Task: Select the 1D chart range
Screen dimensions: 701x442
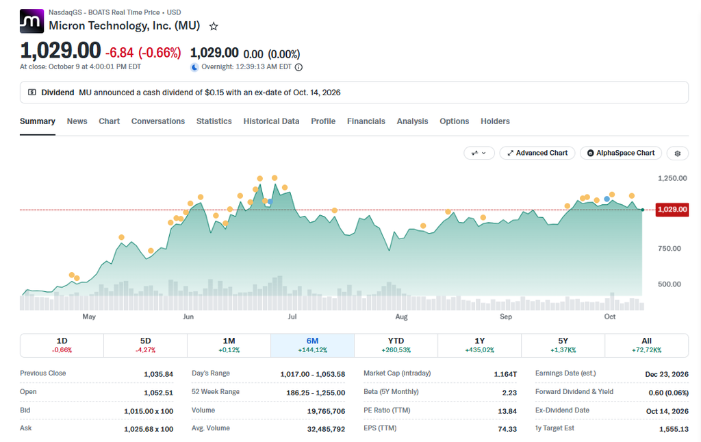Action: [62, 345]
